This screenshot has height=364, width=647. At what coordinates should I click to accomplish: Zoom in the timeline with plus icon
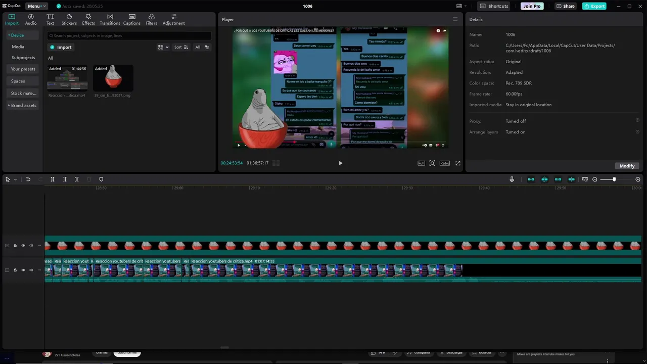638,179
